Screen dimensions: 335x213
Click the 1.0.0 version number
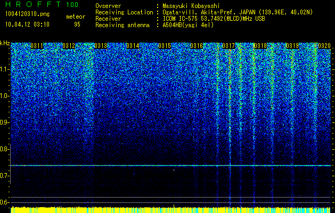point(72,4)
